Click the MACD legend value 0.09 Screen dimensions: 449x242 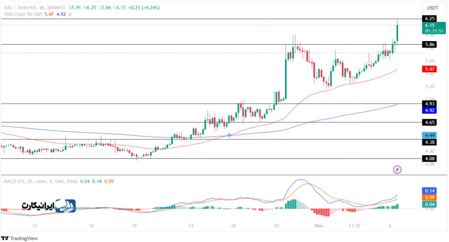coord(109,181)
